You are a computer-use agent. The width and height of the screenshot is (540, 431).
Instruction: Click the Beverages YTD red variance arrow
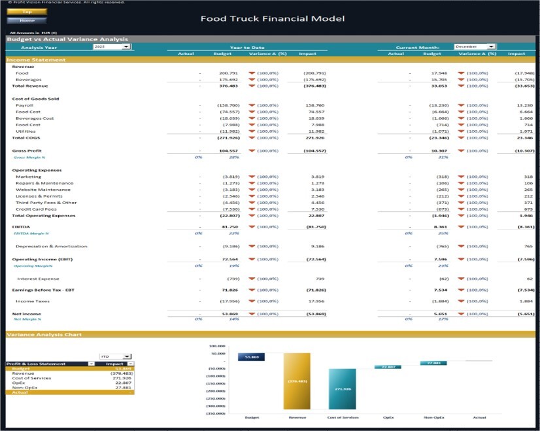click(252, 80)
